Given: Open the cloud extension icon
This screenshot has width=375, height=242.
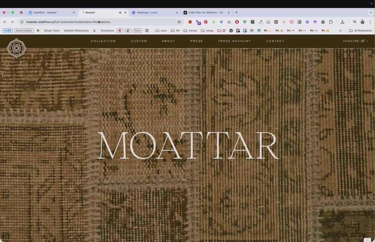Looking at the screenshot, I should click(x=268, y=22).
